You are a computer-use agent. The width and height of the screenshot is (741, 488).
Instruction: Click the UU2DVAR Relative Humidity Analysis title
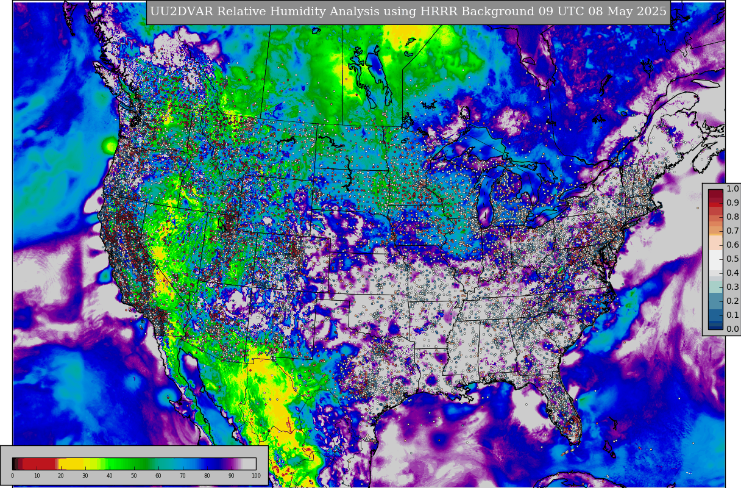[x=408, y=12]
